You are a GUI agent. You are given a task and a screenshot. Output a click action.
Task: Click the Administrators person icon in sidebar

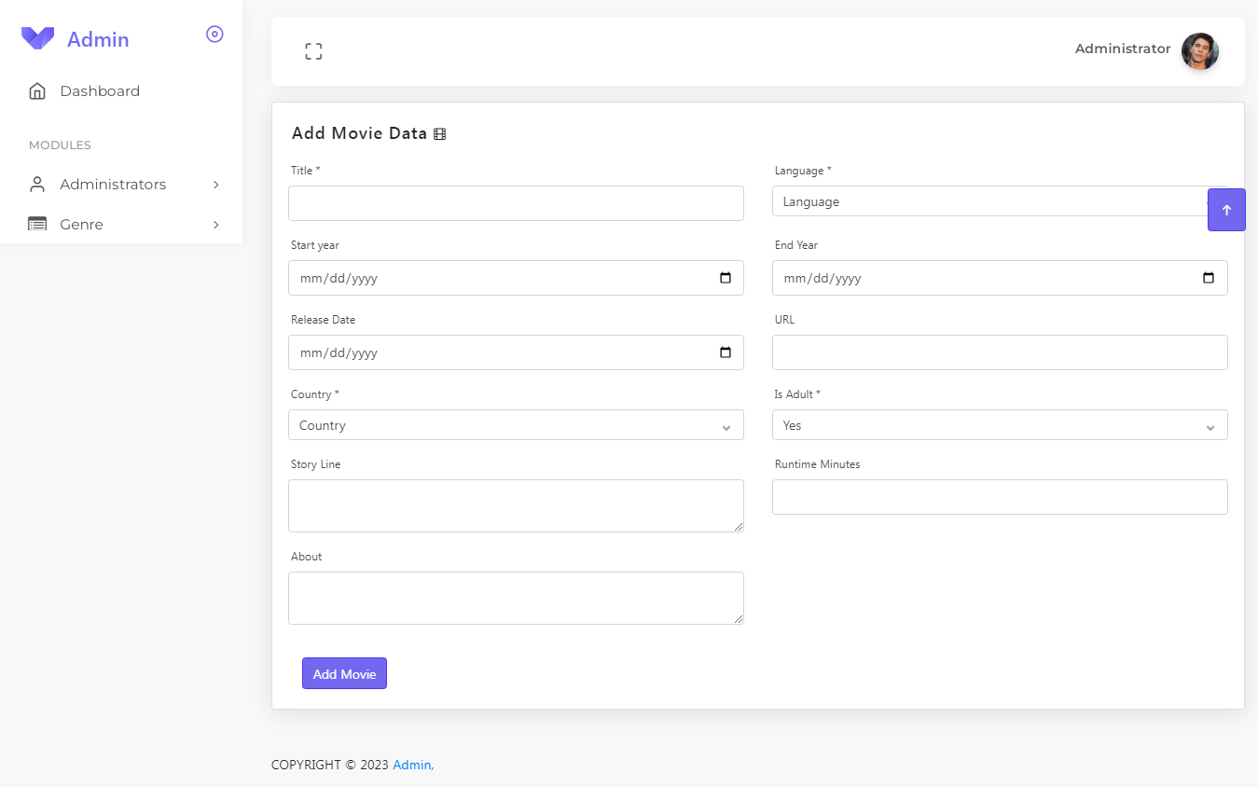coord(37,184)
